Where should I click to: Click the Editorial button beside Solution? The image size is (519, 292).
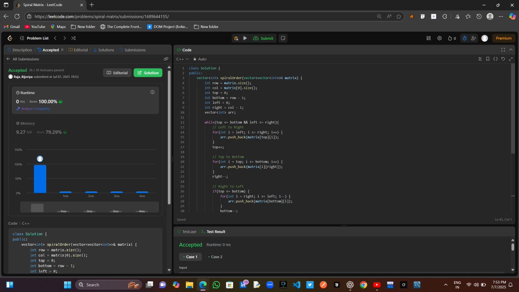(117, 73)
